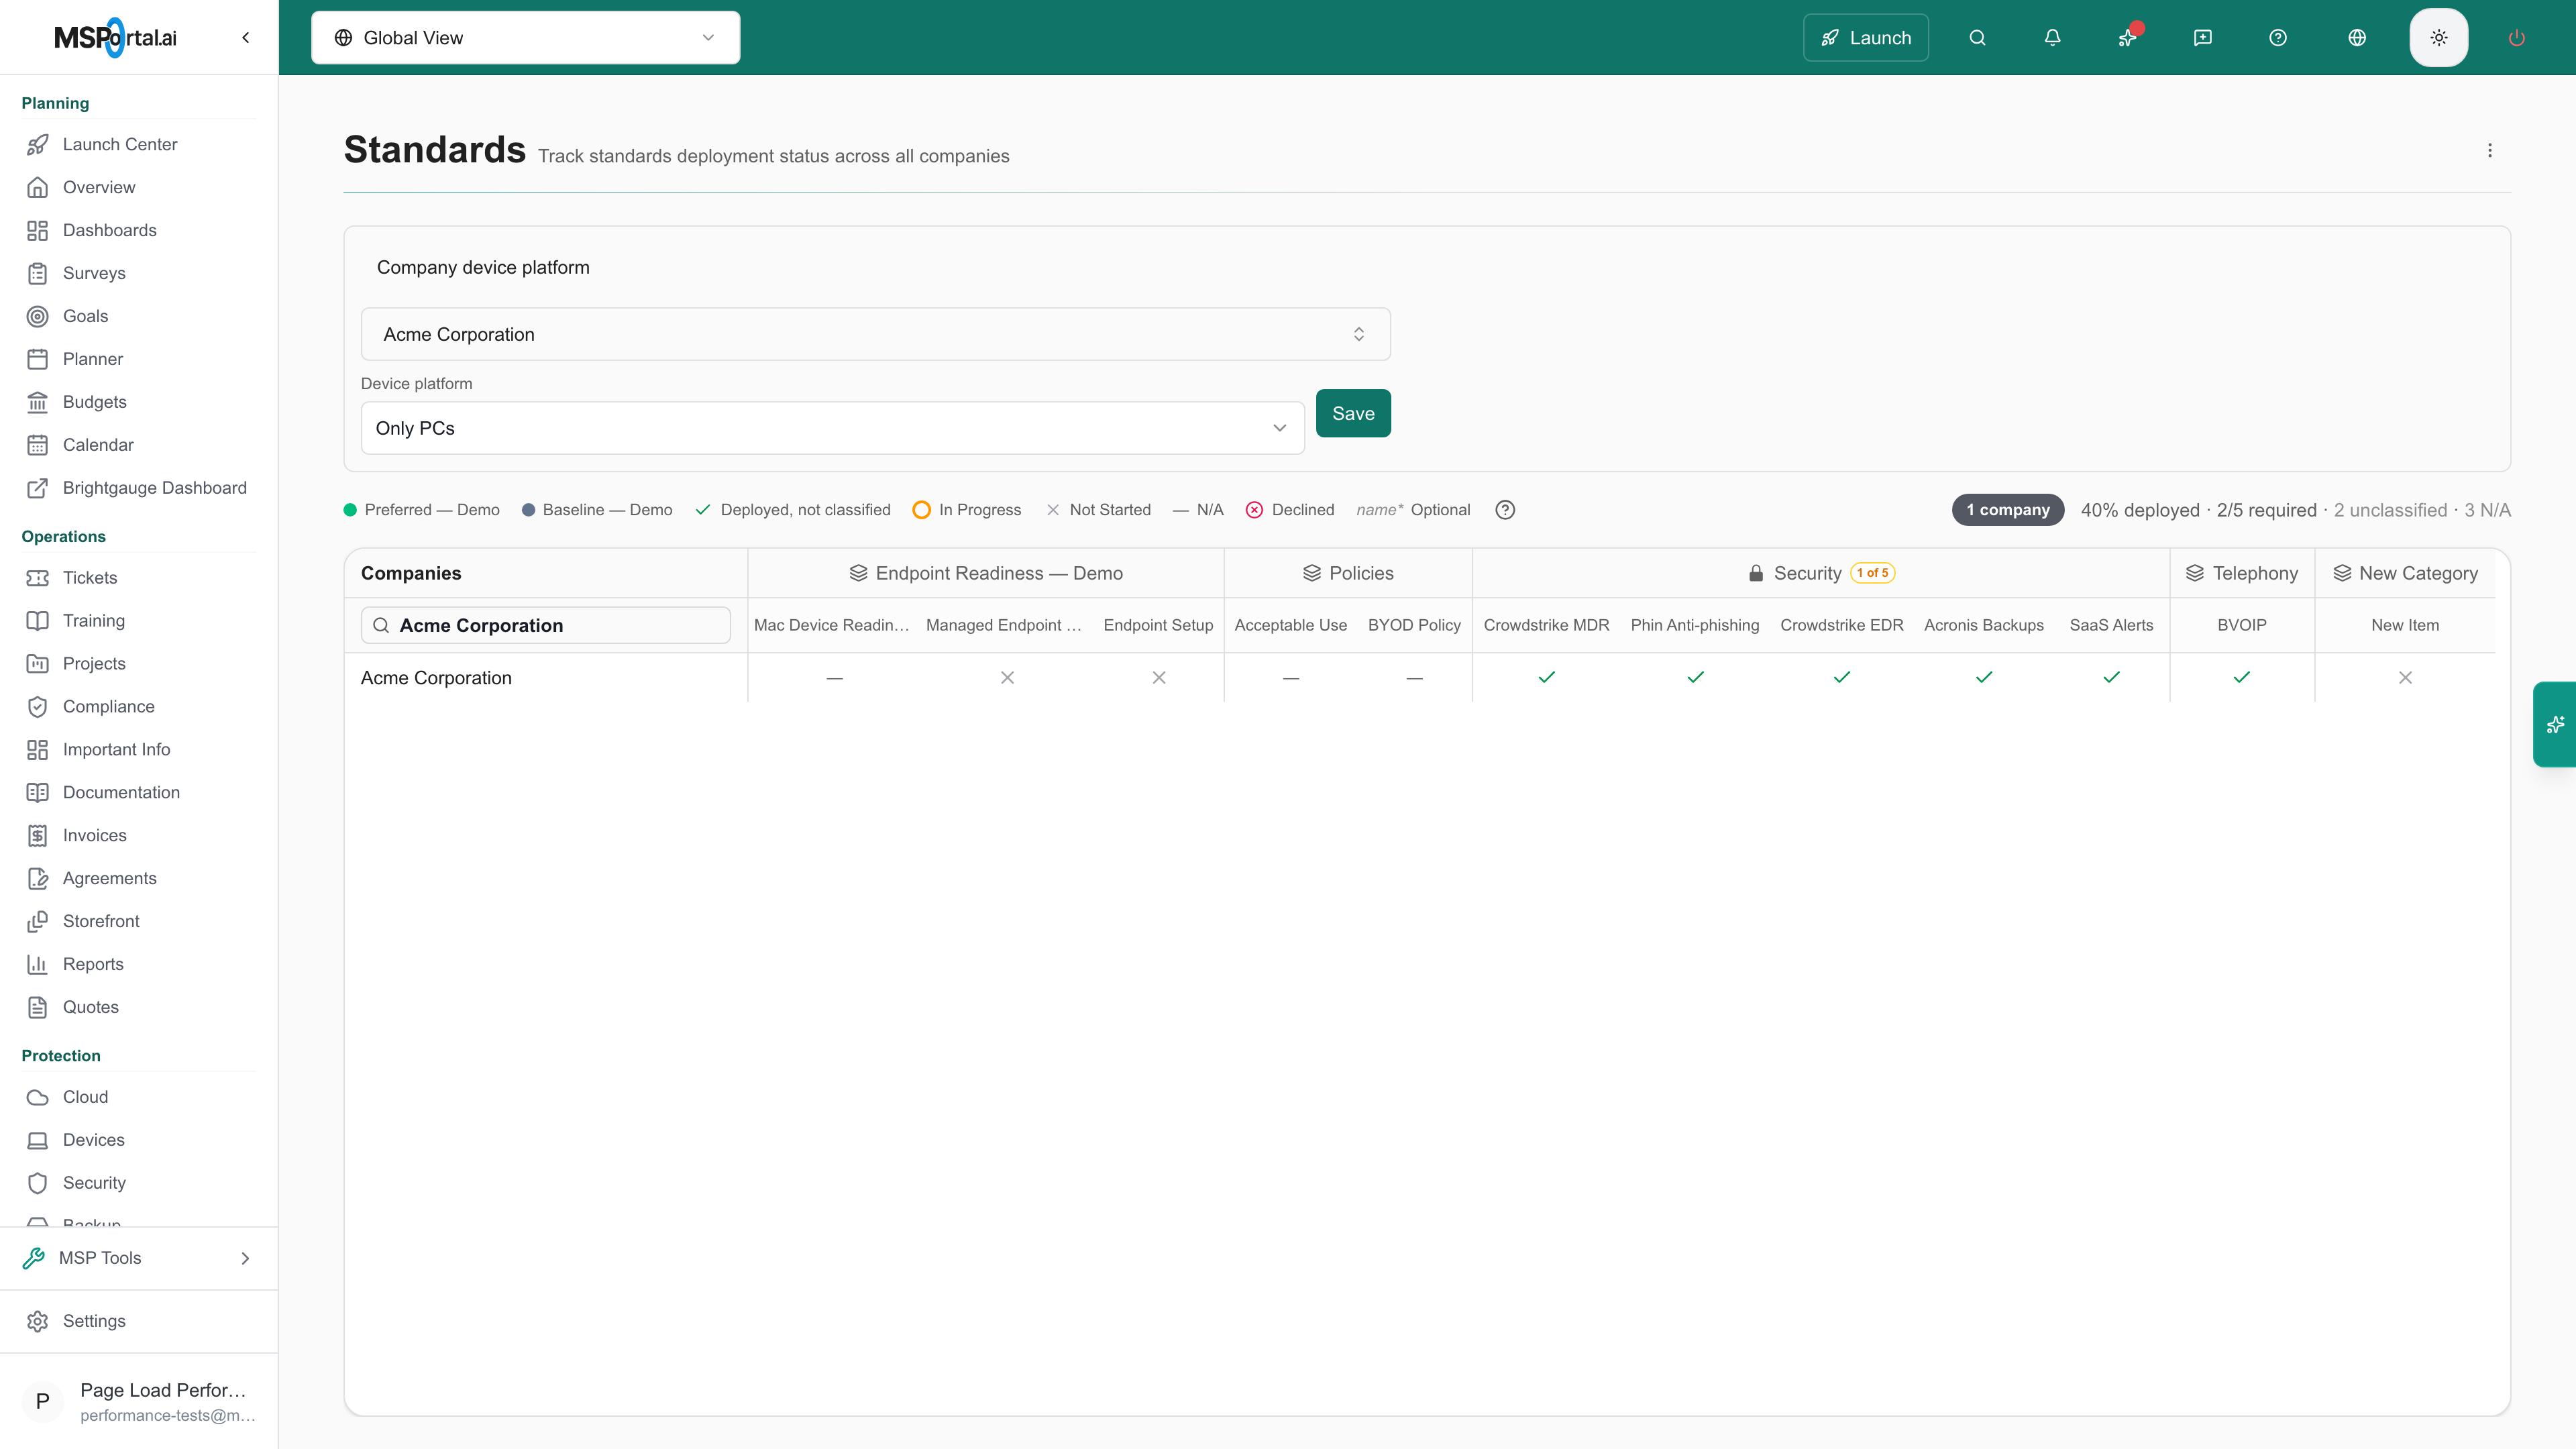Click the New Category header
The height and width of the screenshot is (1449, 2576).
tap(2405, 573)
